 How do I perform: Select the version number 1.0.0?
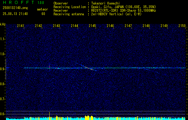coord(41,2)
